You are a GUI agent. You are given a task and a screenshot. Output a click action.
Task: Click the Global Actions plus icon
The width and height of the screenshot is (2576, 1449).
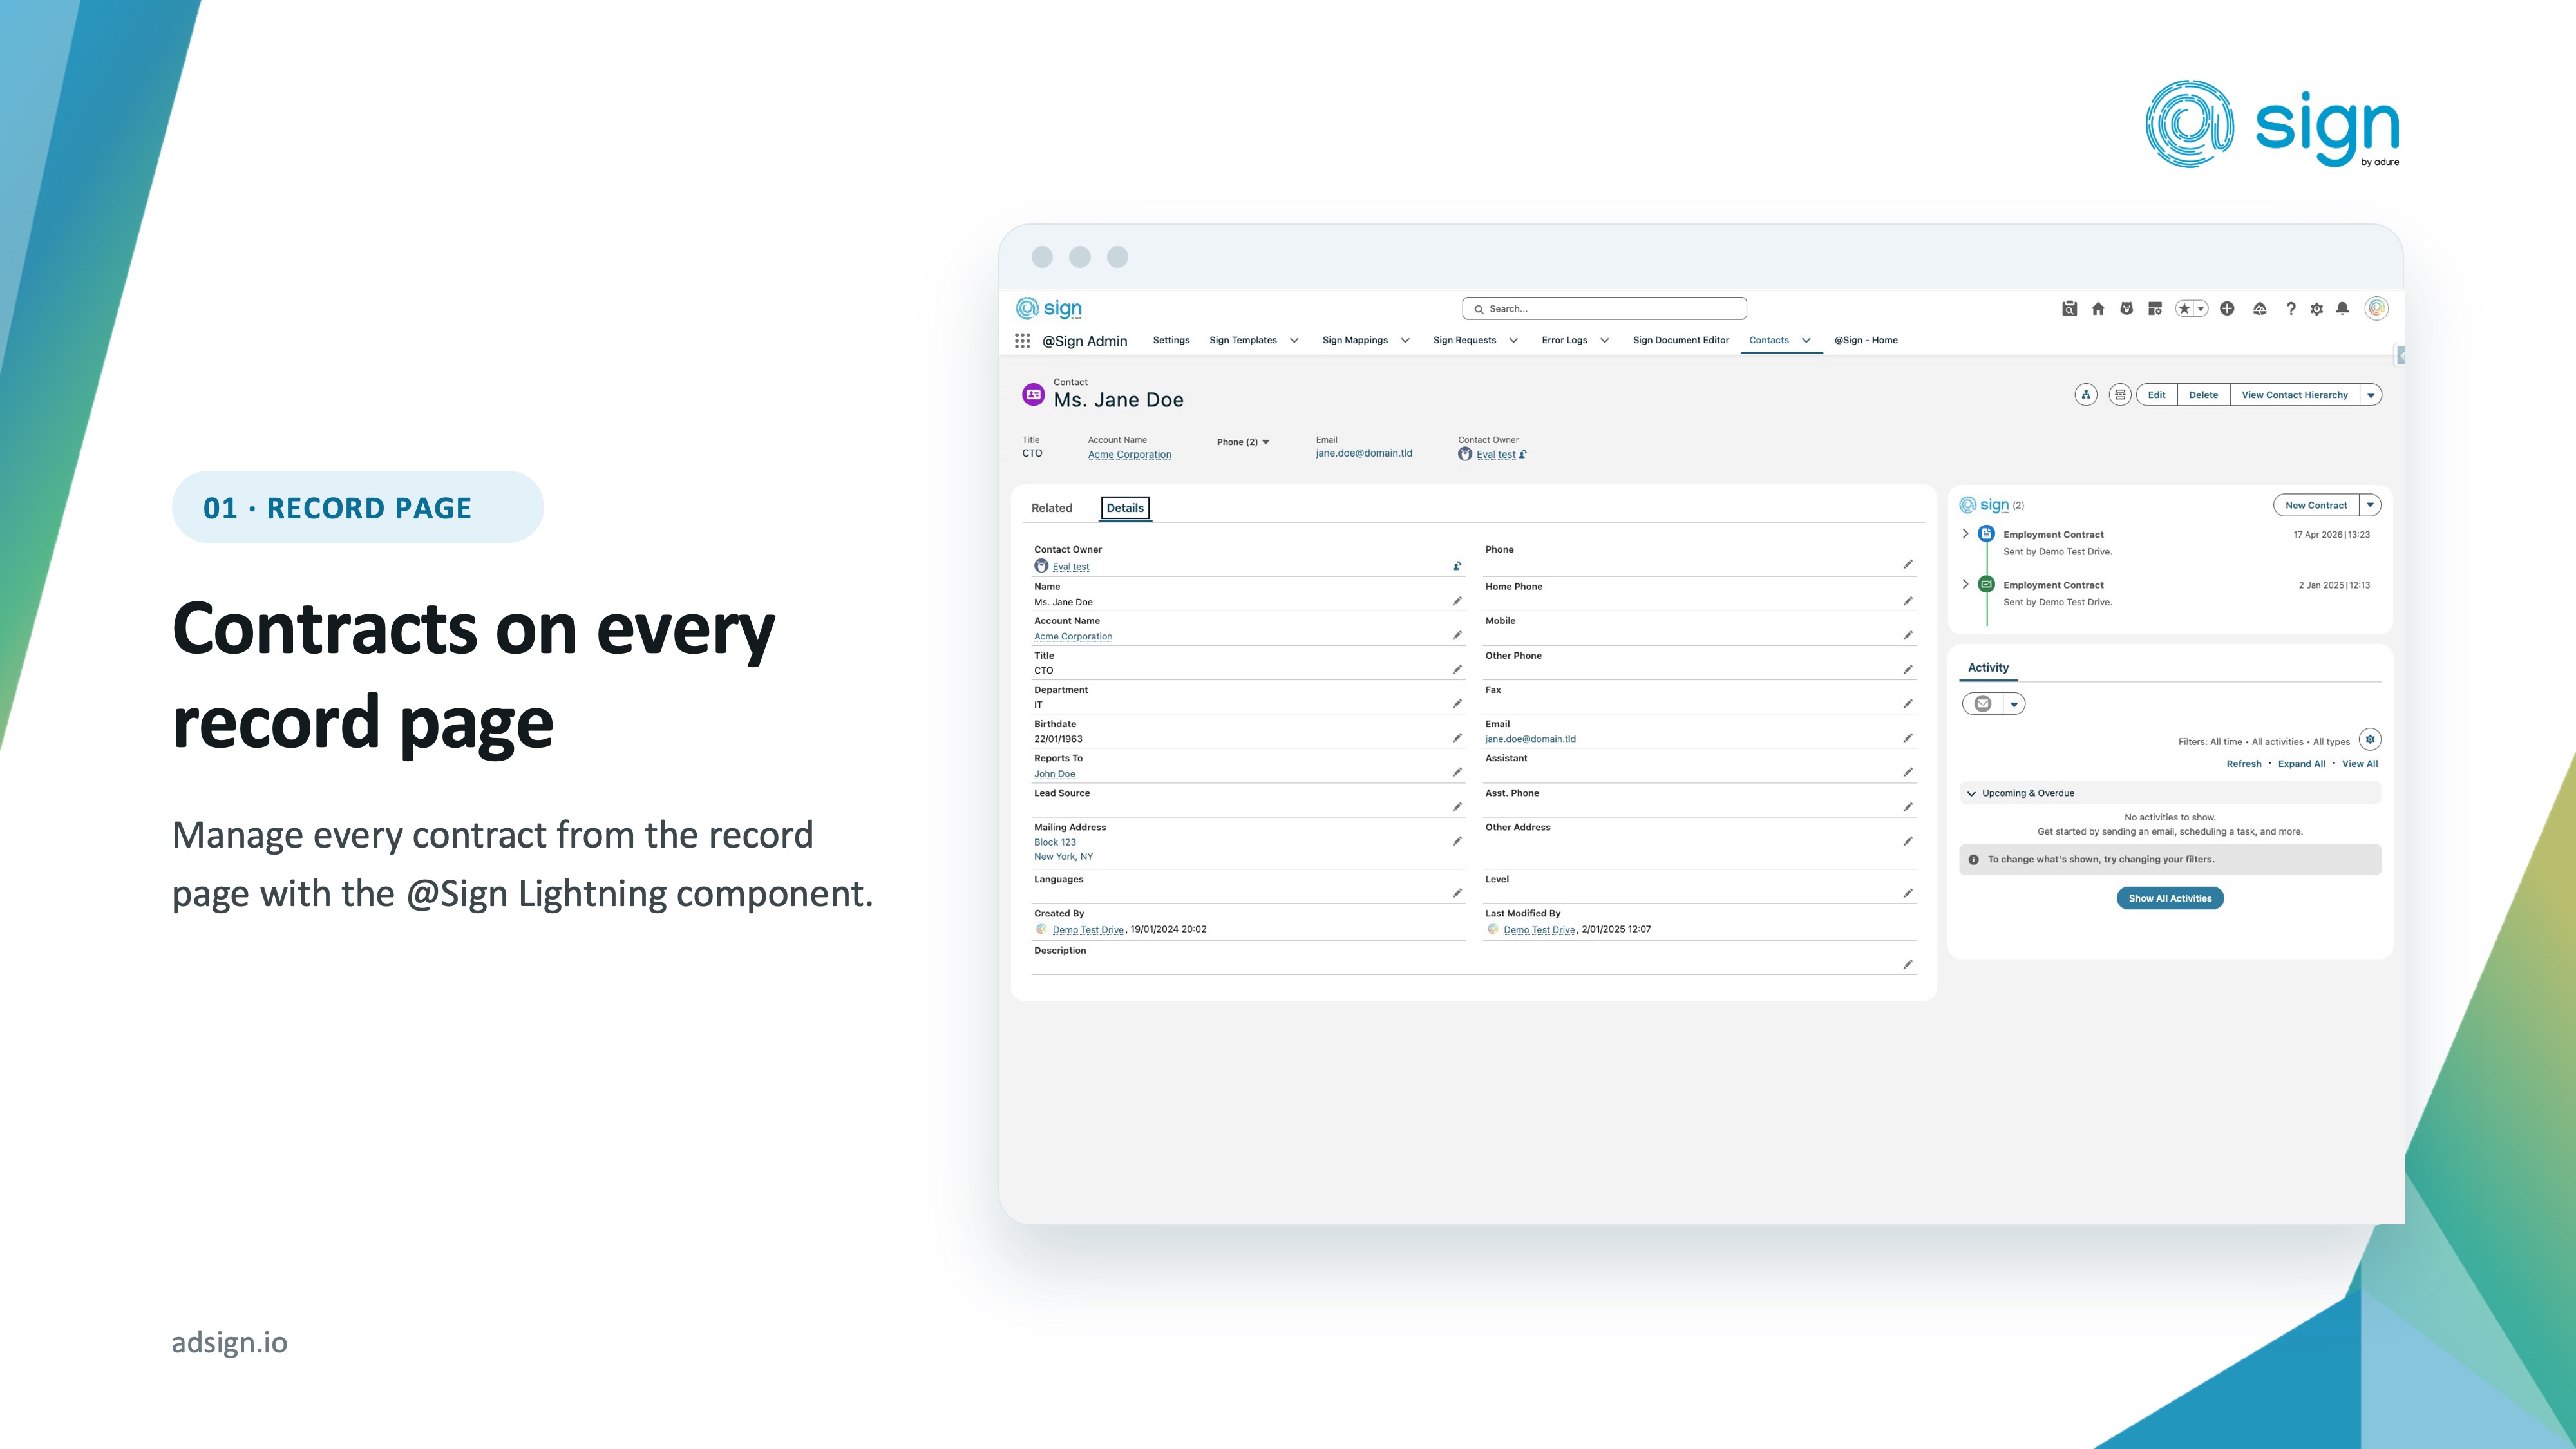[x=2227, y=309]
